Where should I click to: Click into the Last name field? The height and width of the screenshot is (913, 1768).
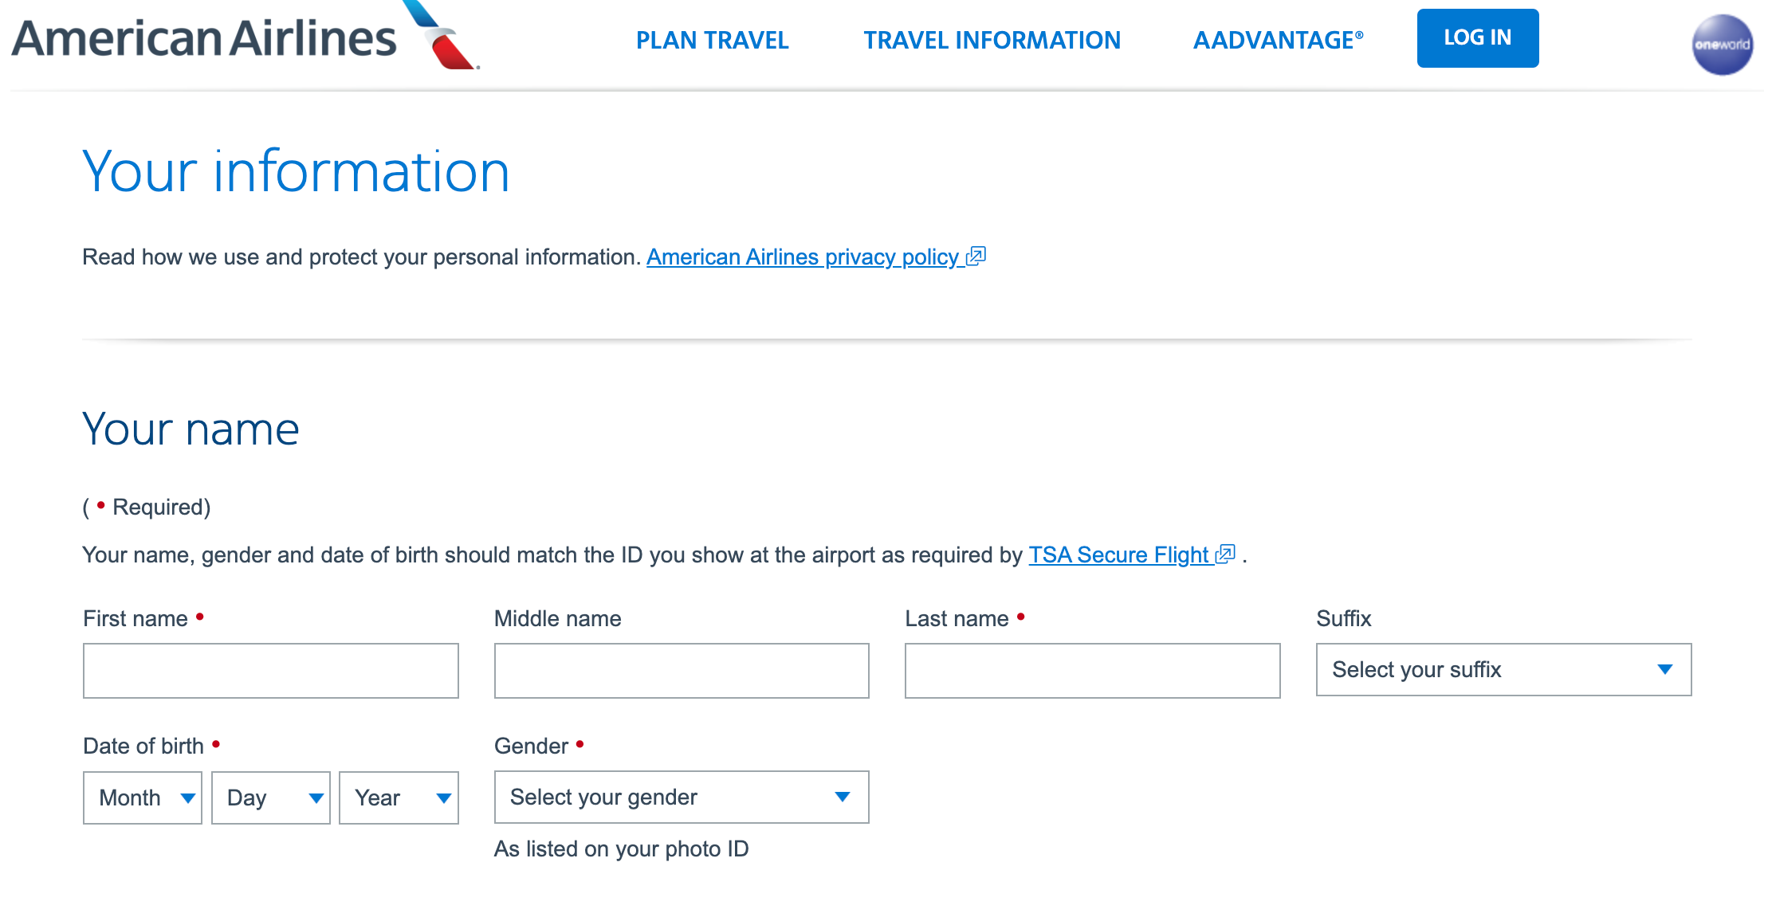tap(1092, 671)
